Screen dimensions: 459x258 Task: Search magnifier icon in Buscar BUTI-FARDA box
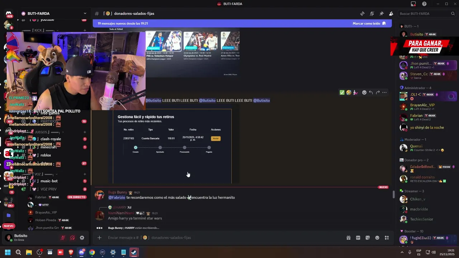pos(453,14)
